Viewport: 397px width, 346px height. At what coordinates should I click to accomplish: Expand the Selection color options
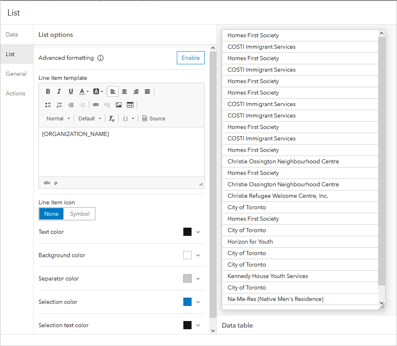point(198,302)
